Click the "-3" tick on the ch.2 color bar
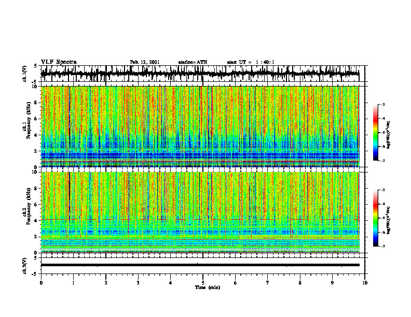 point(382,190)
